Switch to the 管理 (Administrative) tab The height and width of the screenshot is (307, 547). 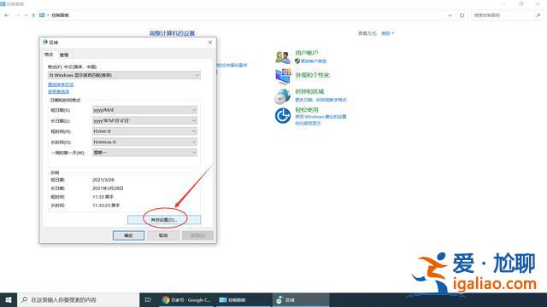coord(64,55)
